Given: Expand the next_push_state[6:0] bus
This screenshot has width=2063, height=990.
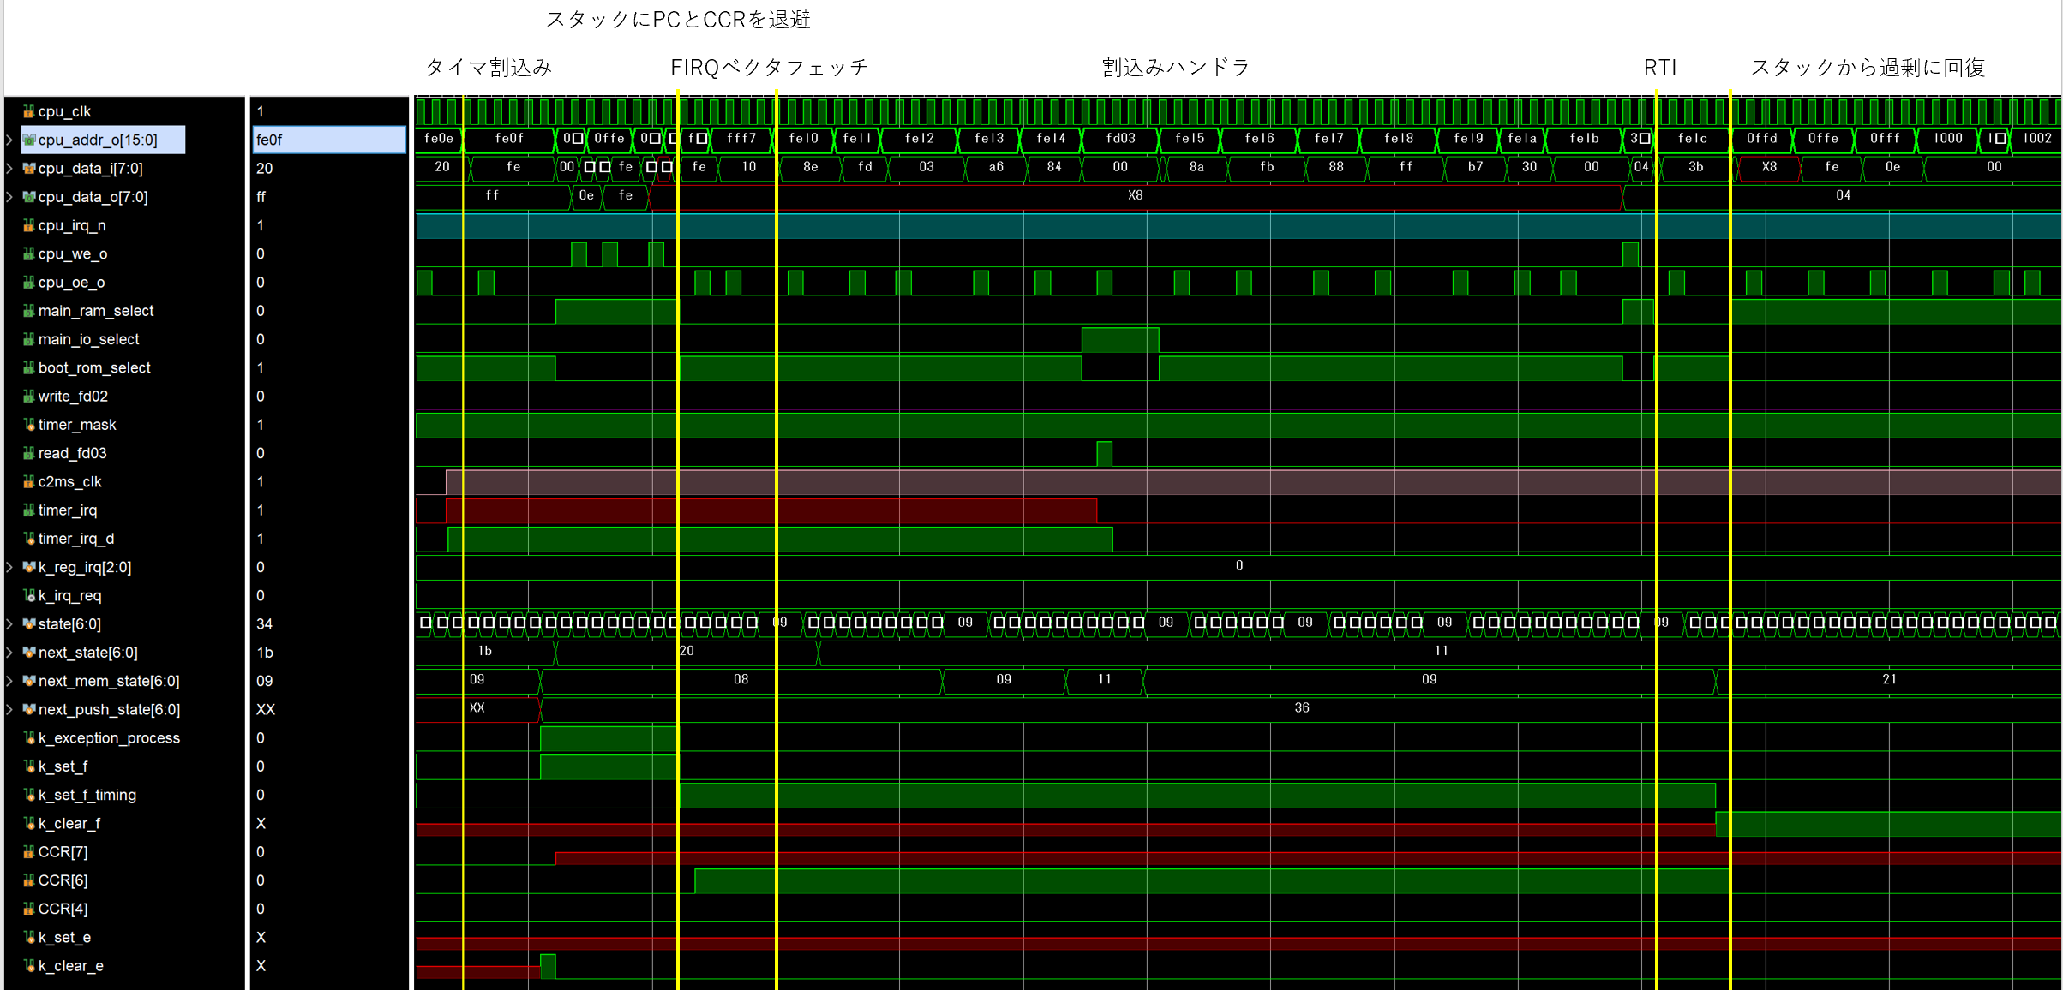Looking at the screenshot, I should (x=9, y=710).
